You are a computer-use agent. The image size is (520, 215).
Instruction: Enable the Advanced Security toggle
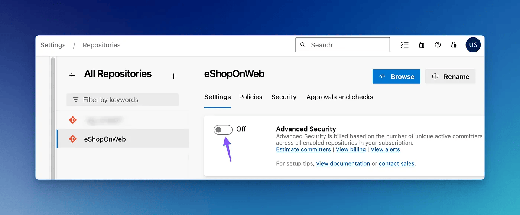tap(223, 129)
